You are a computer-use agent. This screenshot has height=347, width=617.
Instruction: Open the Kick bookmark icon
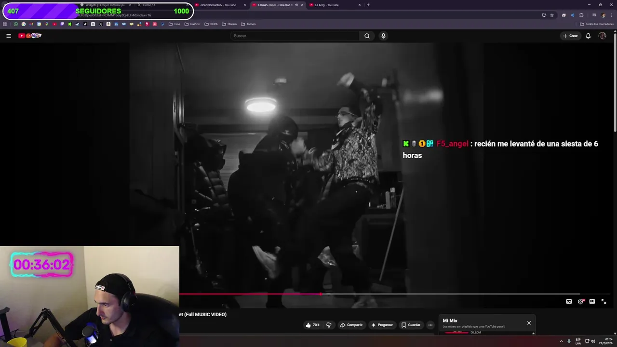69,24
